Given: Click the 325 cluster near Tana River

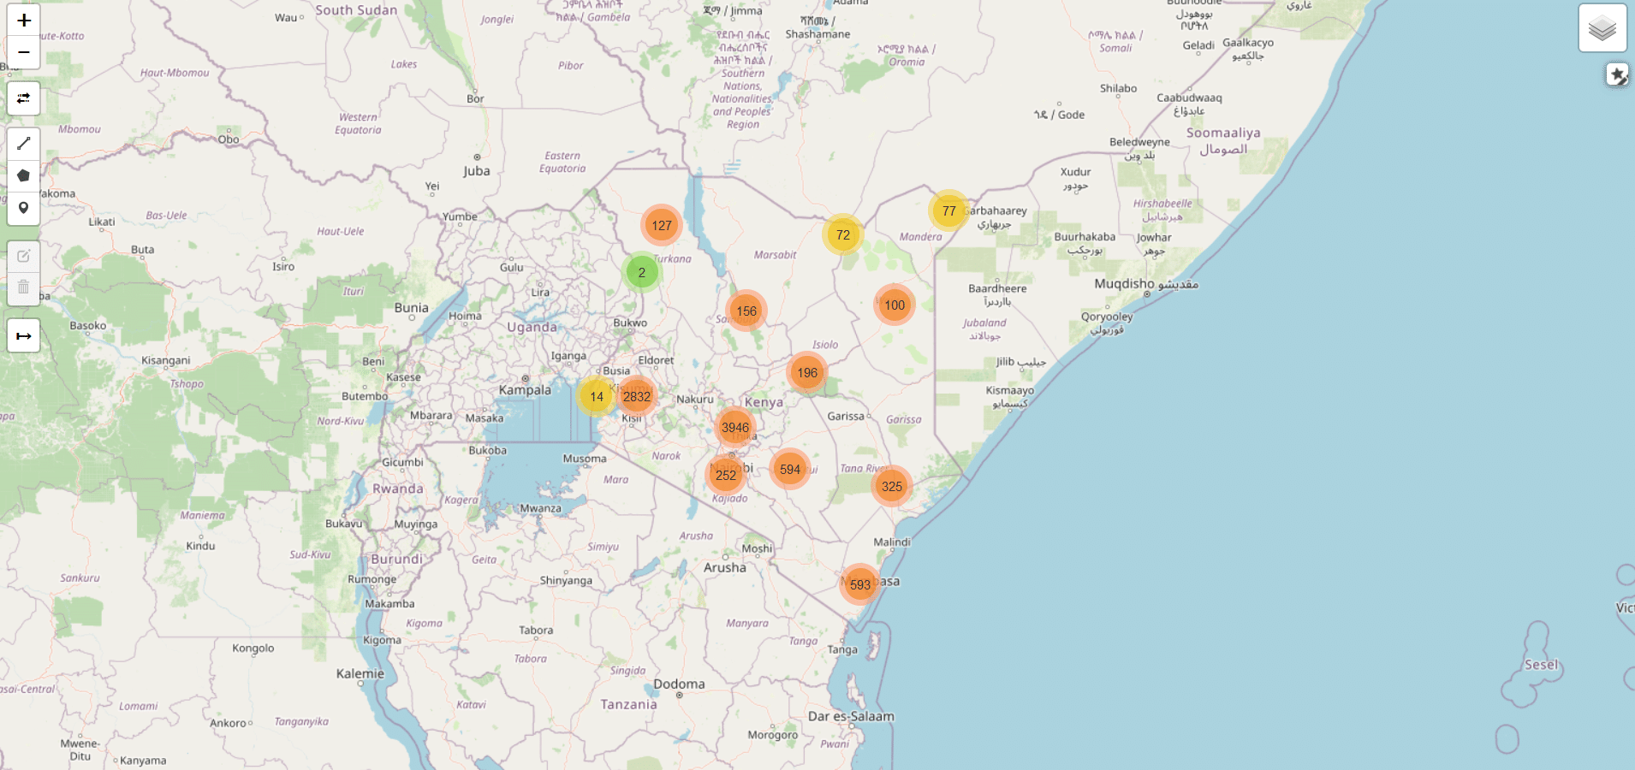Looking at the screenshot, I should tap(893, 486).
